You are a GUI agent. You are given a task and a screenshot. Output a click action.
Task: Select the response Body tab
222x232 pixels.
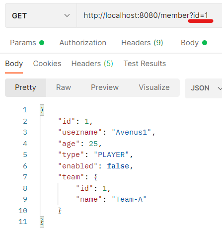click(x=14, y=64)
